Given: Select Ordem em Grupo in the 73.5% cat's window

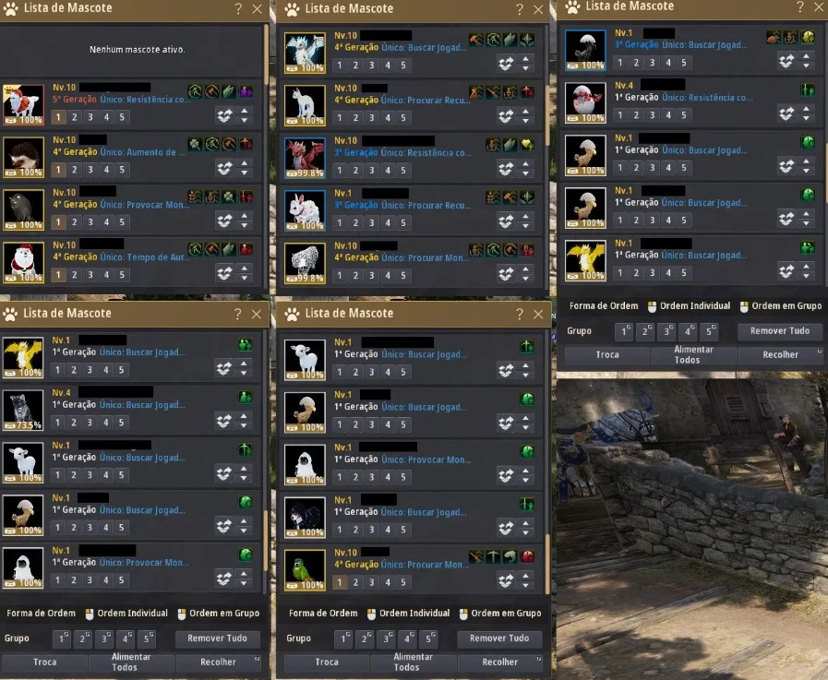Looking at the screenshot, I should pos(219,614).
